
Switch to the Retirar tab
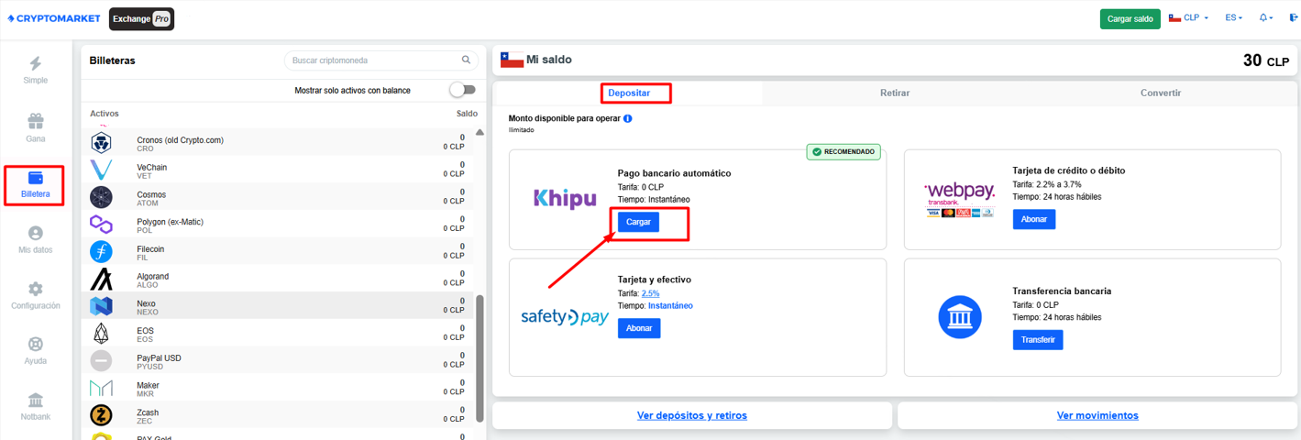895,93
